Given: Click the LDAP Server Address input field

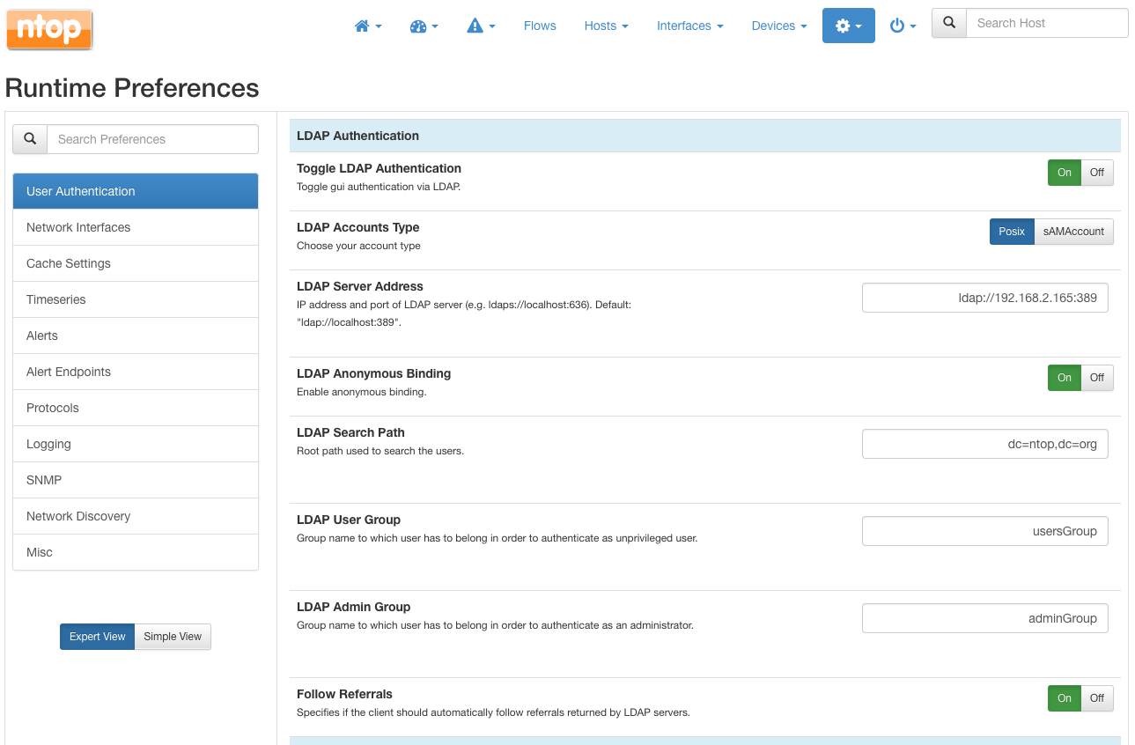Looking at the screenshot, I should pyautogui.click(x=984, y=298).
